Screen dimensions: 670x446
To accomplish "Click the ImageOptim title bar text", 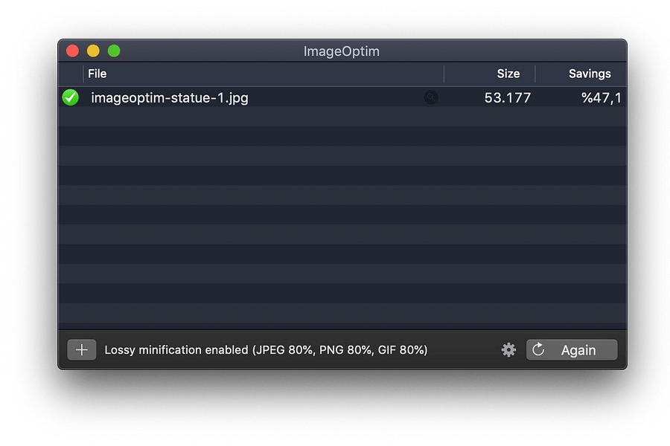I will [341, 51].
